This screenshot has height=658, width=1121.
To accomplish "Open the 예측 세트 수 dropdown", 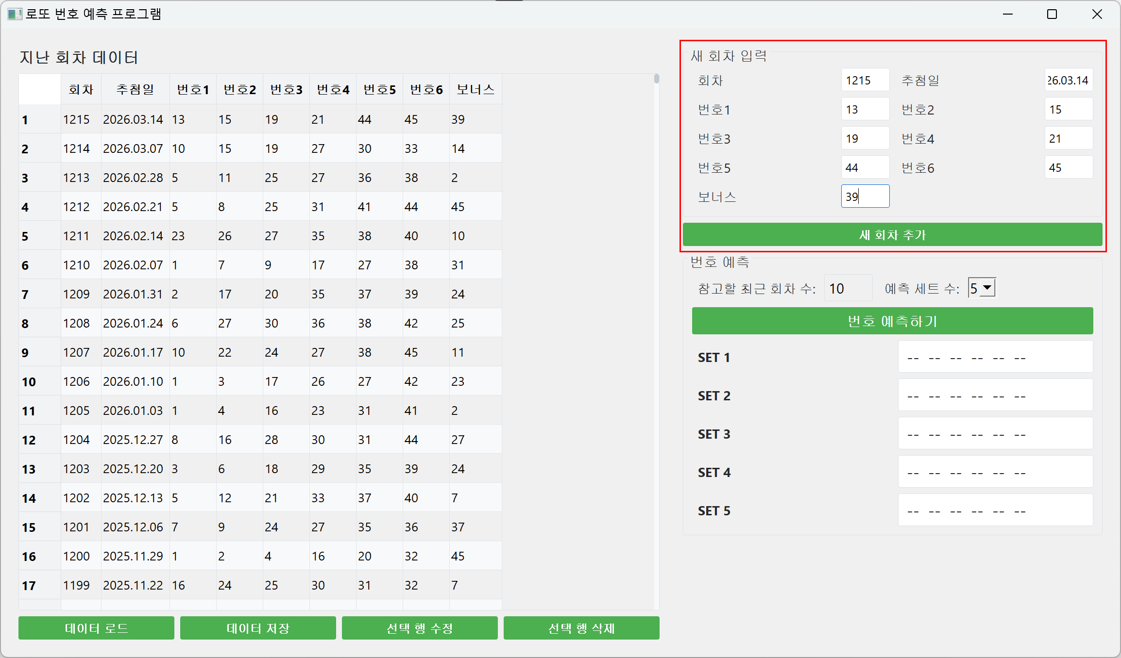I will [x=986, y=288].
